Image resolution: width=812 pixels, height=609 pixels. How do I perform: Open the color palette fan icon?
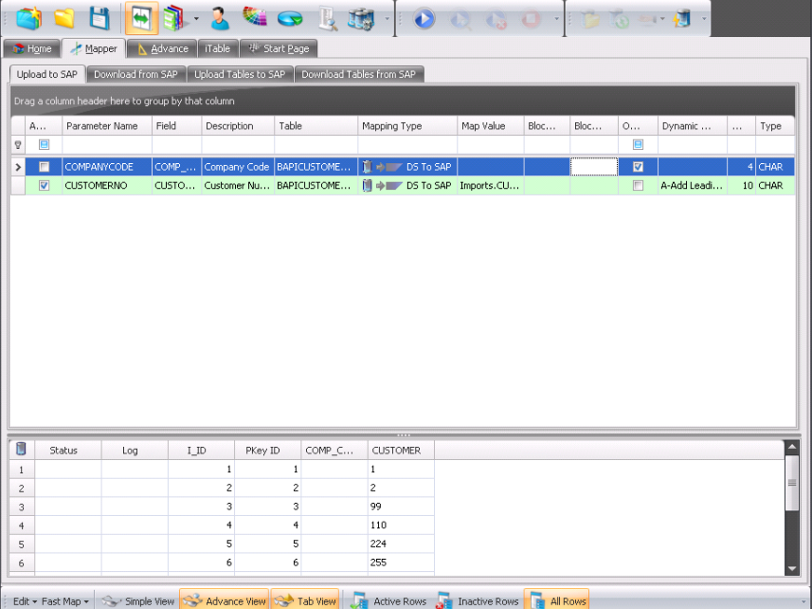click(255, 16)
